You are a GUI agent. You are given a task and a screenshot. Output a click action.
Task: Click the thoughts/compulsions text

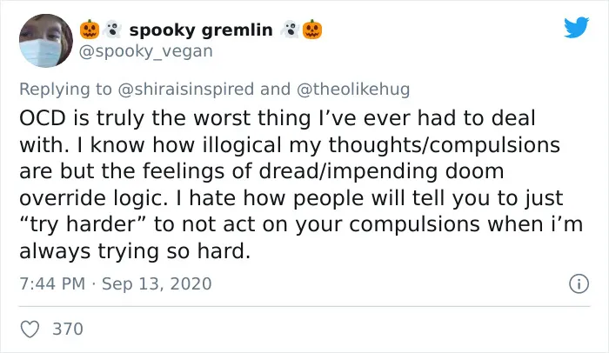(x=445, y=145)
